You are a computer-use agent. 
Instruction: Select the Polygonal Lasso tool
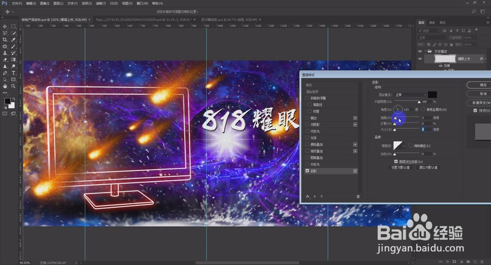pyautogui.click(x=5, y=33)
